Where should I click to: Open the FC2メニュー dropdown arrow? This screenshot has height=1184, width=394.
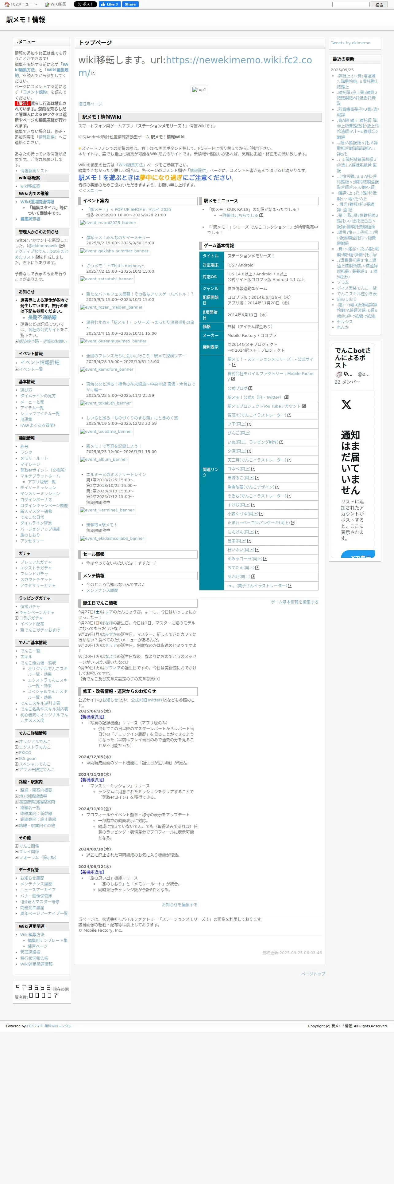point(36,5)
